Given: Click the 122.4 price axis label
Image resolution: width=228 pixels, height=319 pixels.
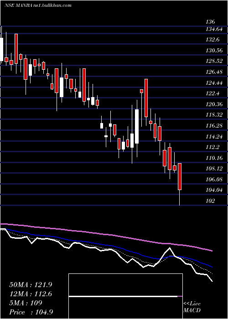Looking at the screenshot, I should (x=212, y=93).
